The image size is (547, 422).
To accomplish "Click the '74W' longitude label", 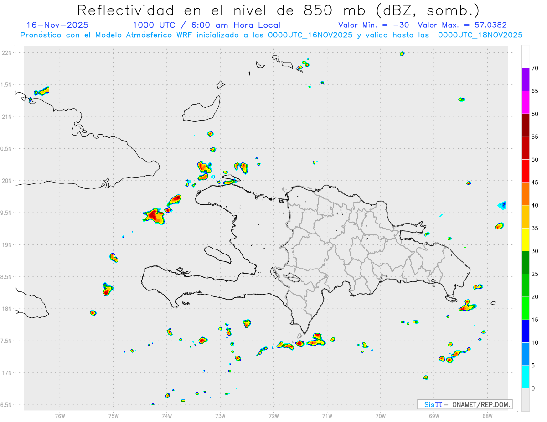I will [167, 416].
